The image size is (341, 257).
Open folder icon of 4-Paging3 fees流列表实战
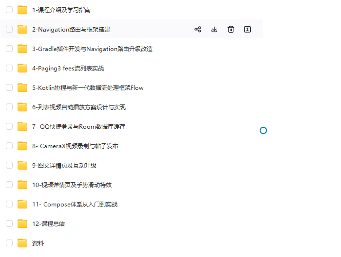22,68
